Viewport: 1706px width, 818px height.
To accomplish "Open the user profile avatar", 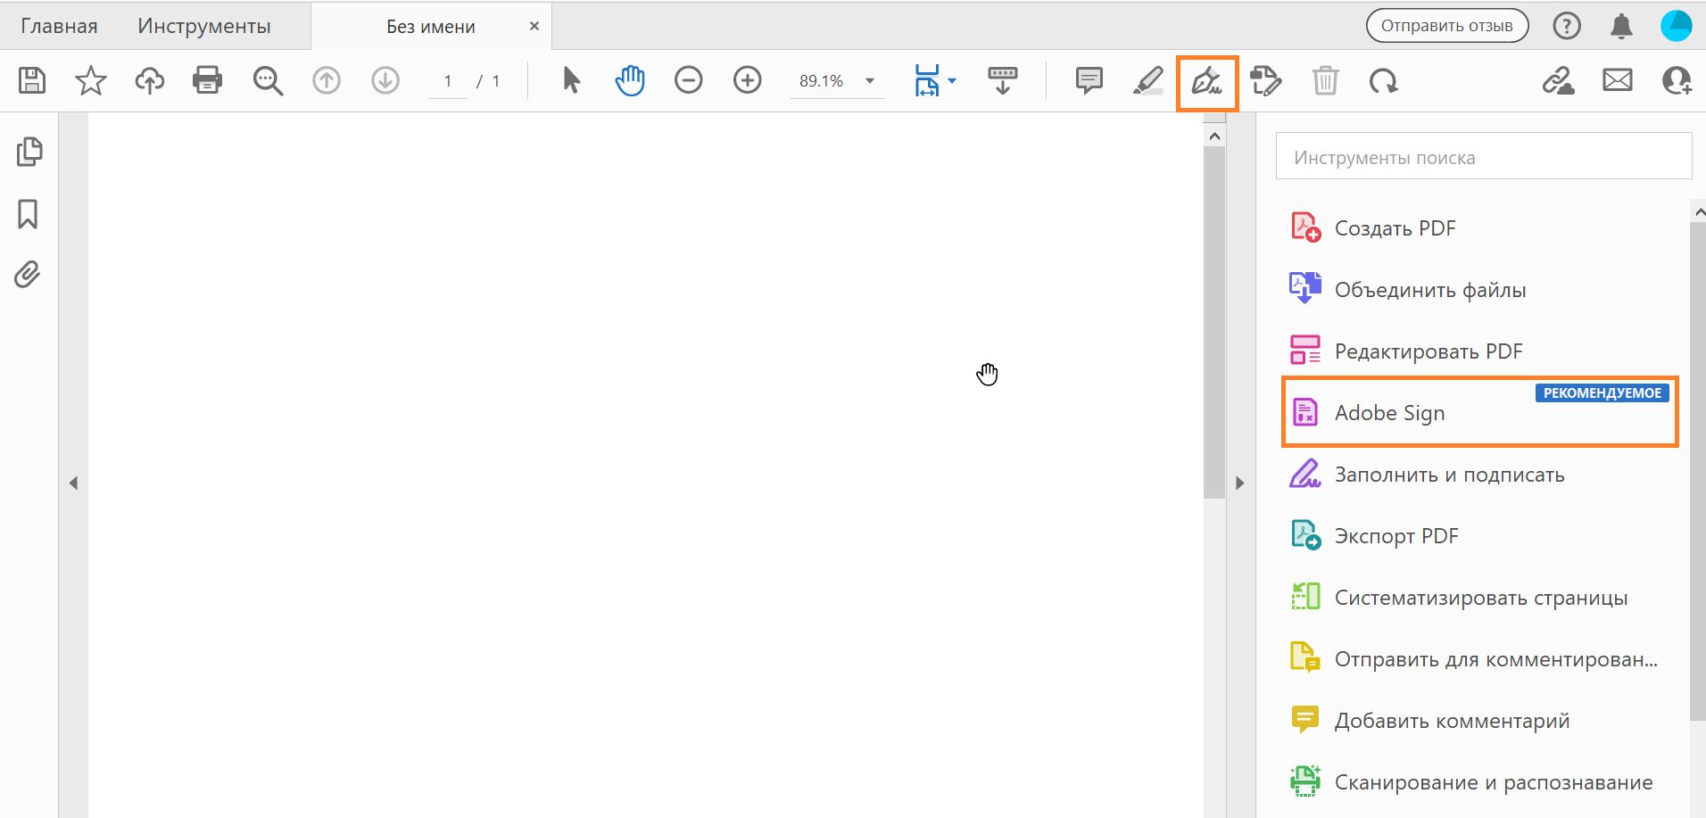I will [1676, 26].
